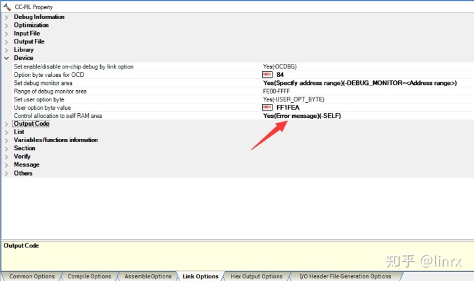Select the Output File heading
This screenshot has width=474, height=281.
(29, 41)
